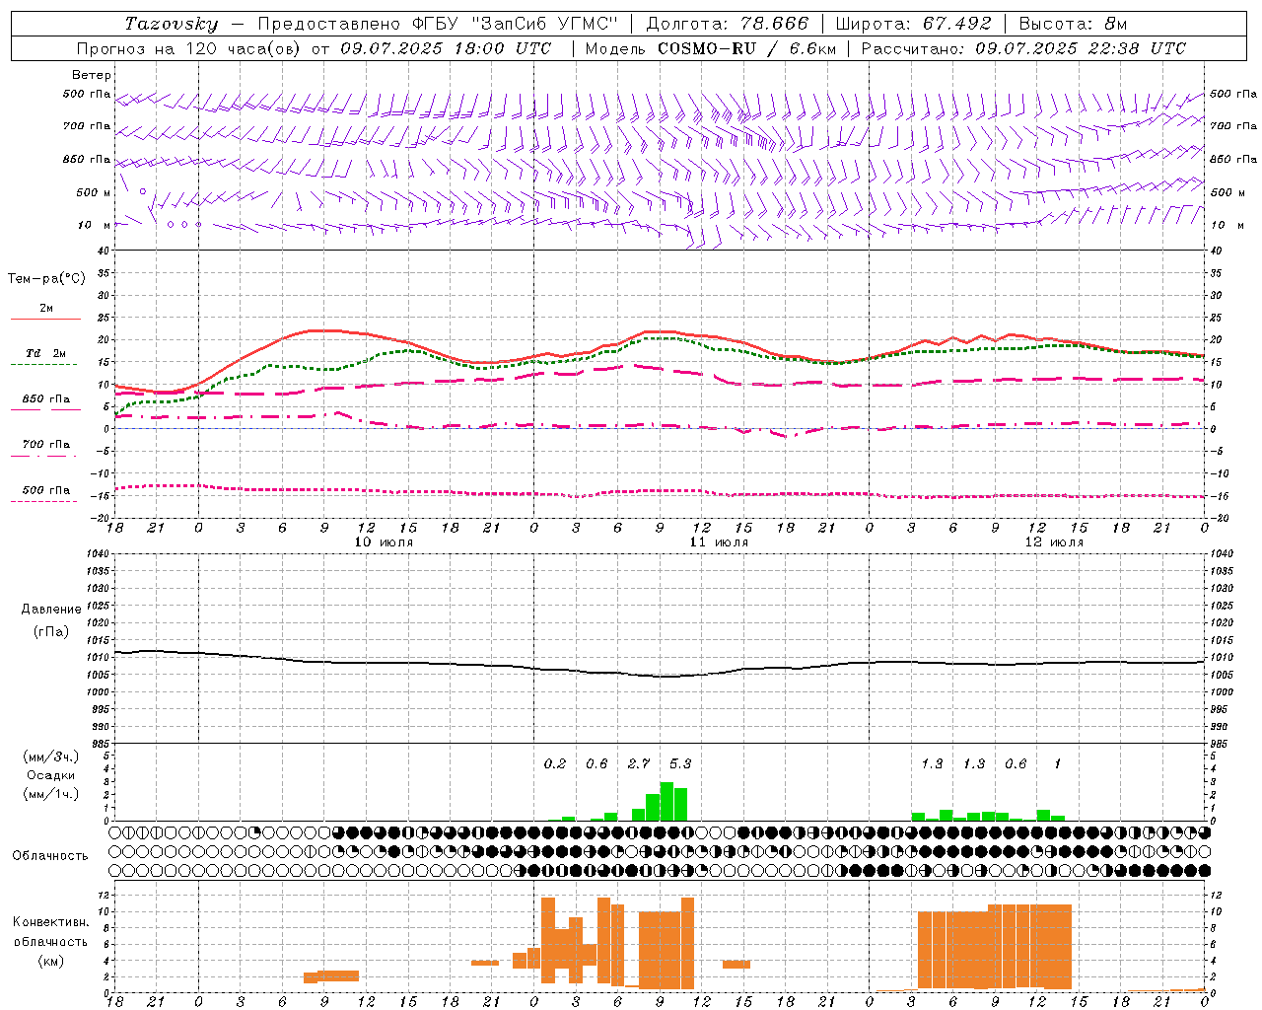Viewport: 1262px width, 1010px height.
Task: Click the Конвективн. convective cloud label
Action: pos(50,922)
